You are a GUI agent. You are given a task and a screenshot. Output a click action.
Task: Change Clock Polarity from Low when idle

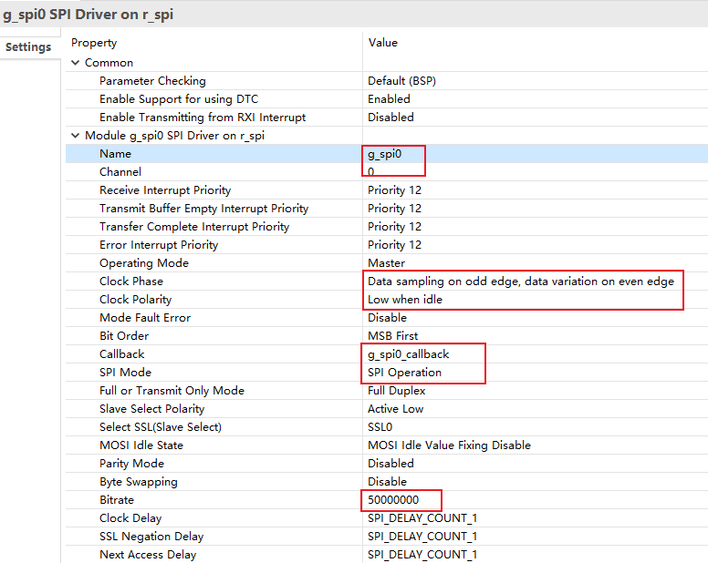tap(404, 300)
